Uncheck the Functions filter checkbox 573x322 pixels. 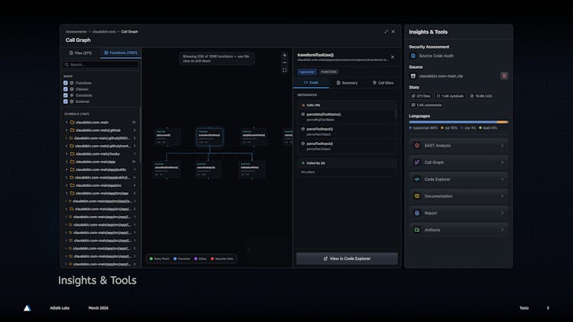pos(66,82)
